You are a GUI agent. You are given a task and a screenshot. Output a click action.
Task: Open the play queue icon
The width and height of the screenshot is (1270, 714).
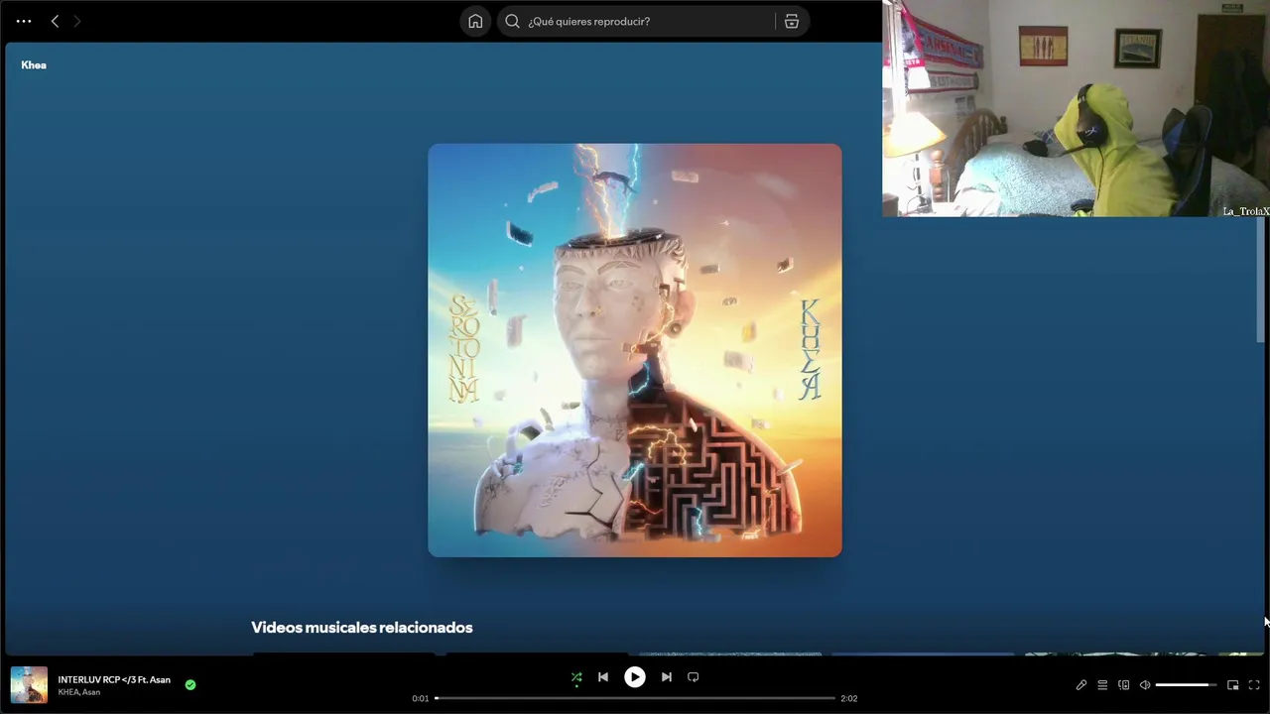pos(1102,685)
